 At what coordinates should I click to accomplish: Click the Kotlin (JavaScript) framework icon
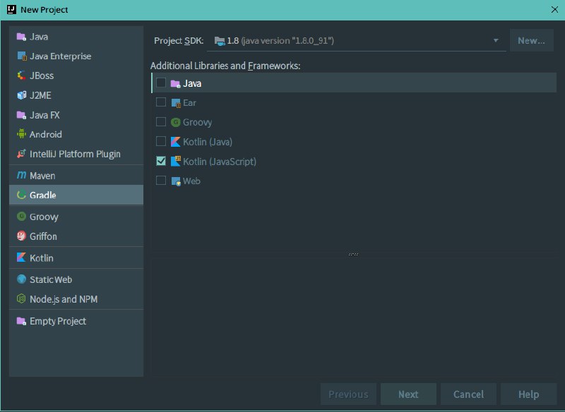coord(175,161)
